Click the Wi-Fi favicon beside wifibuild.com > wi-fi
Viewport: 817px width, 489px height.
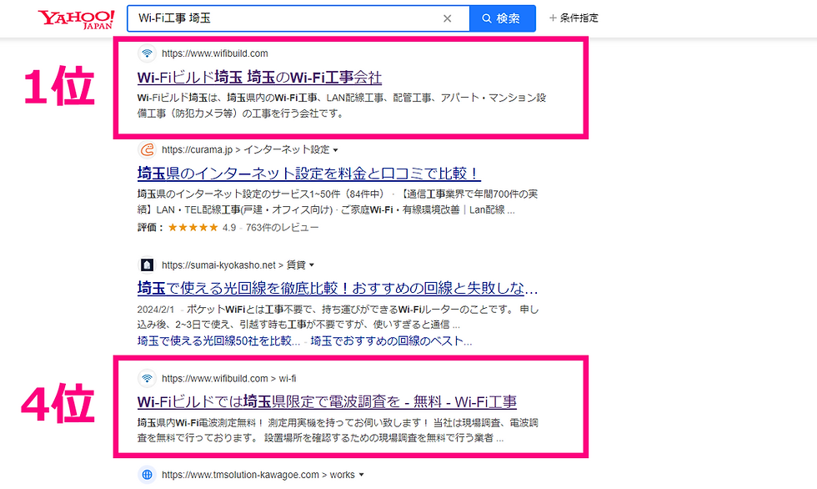pos(147,379)
